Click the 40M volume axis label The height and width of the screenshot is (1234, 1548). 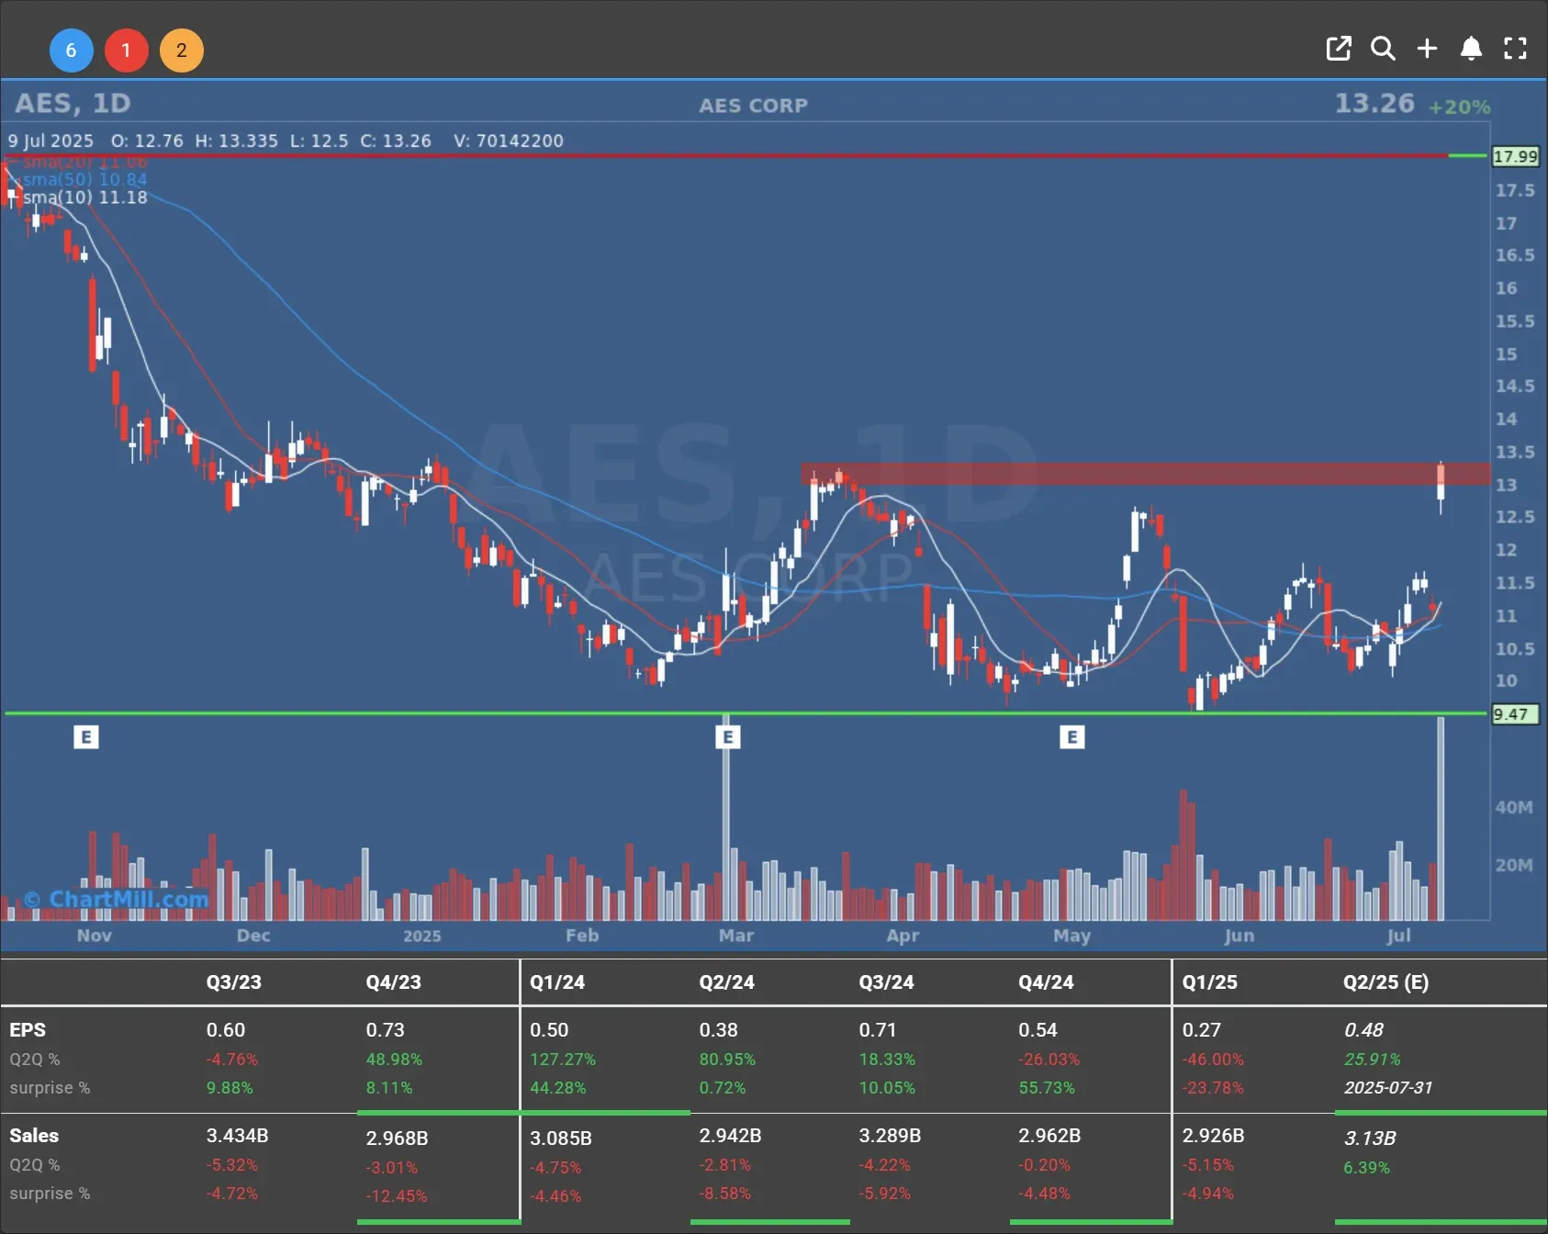(1514, 807)
